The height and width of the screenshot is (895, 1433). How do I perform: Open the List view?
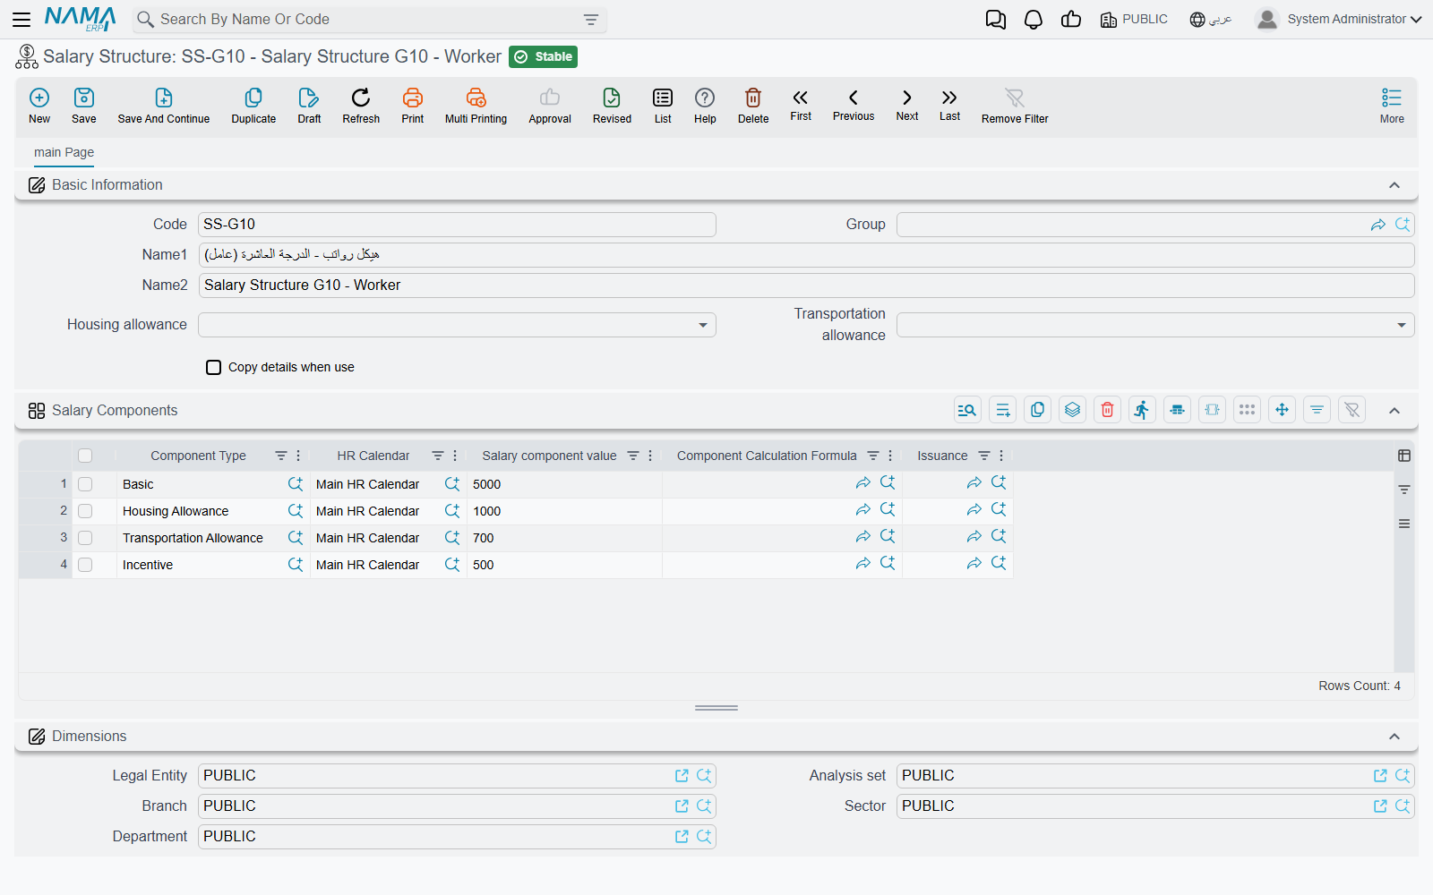coord(663,106)
